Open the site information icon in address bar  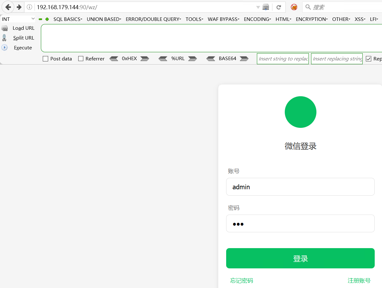coord(29,7)
